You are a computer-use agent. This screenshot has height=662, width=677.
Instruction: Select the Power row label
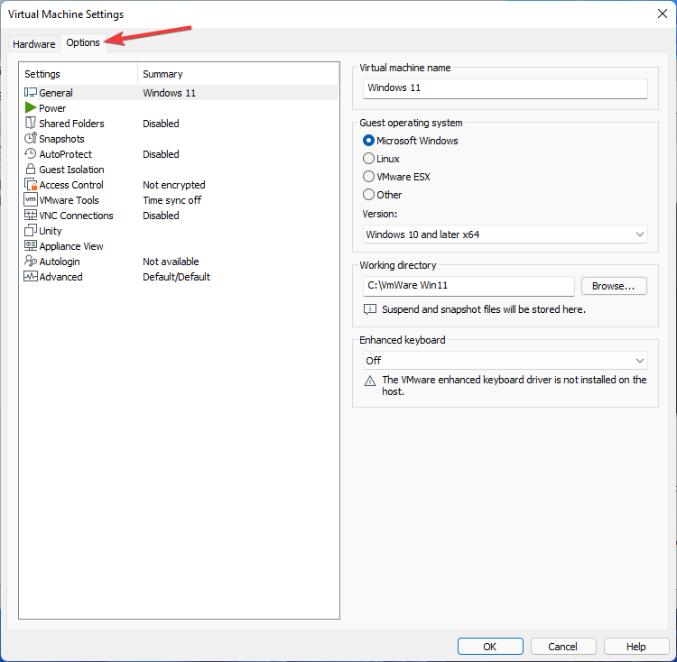[x=52, y=108]
